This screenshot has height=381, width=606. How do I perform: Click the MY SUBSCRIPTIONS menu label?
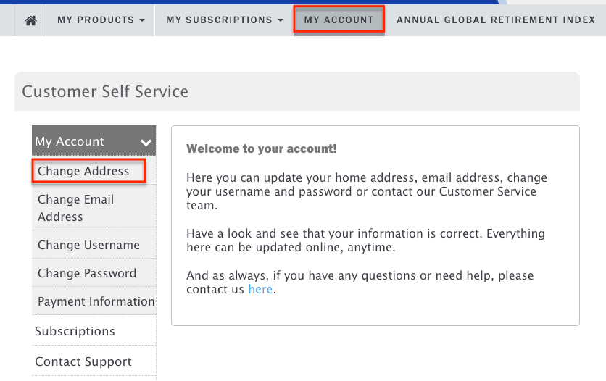[219, 20]
